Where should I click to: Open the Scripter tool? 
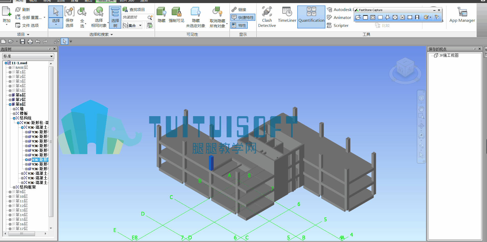(338, 25)
